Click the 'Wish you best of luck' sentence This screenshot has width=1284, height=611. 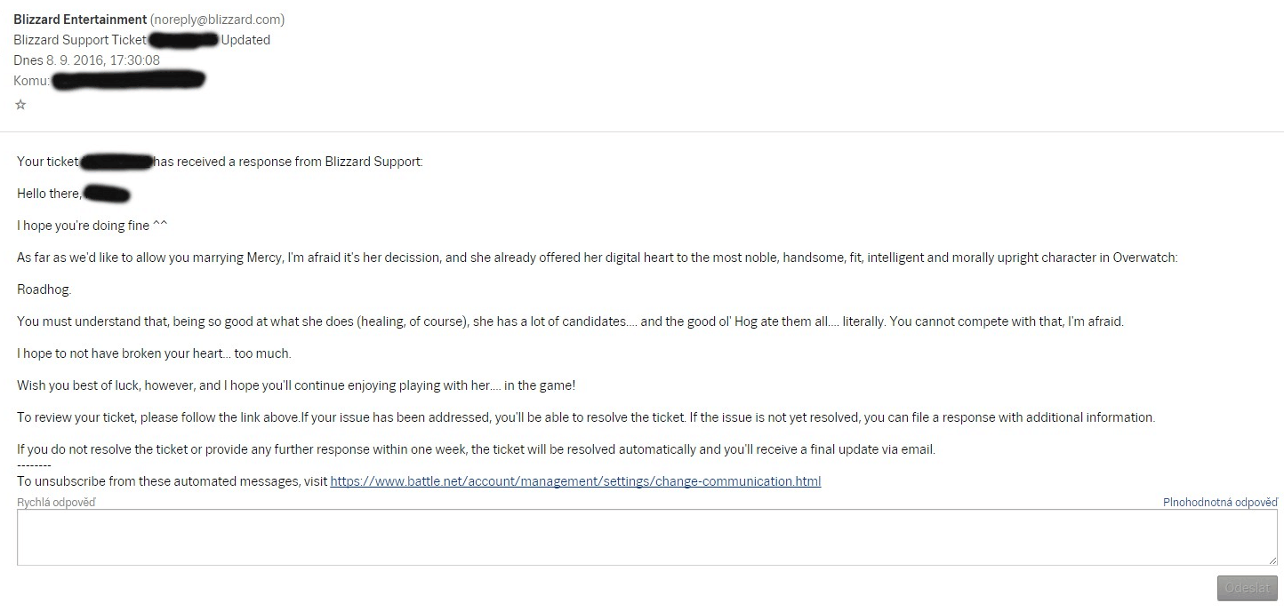[296, 385]
